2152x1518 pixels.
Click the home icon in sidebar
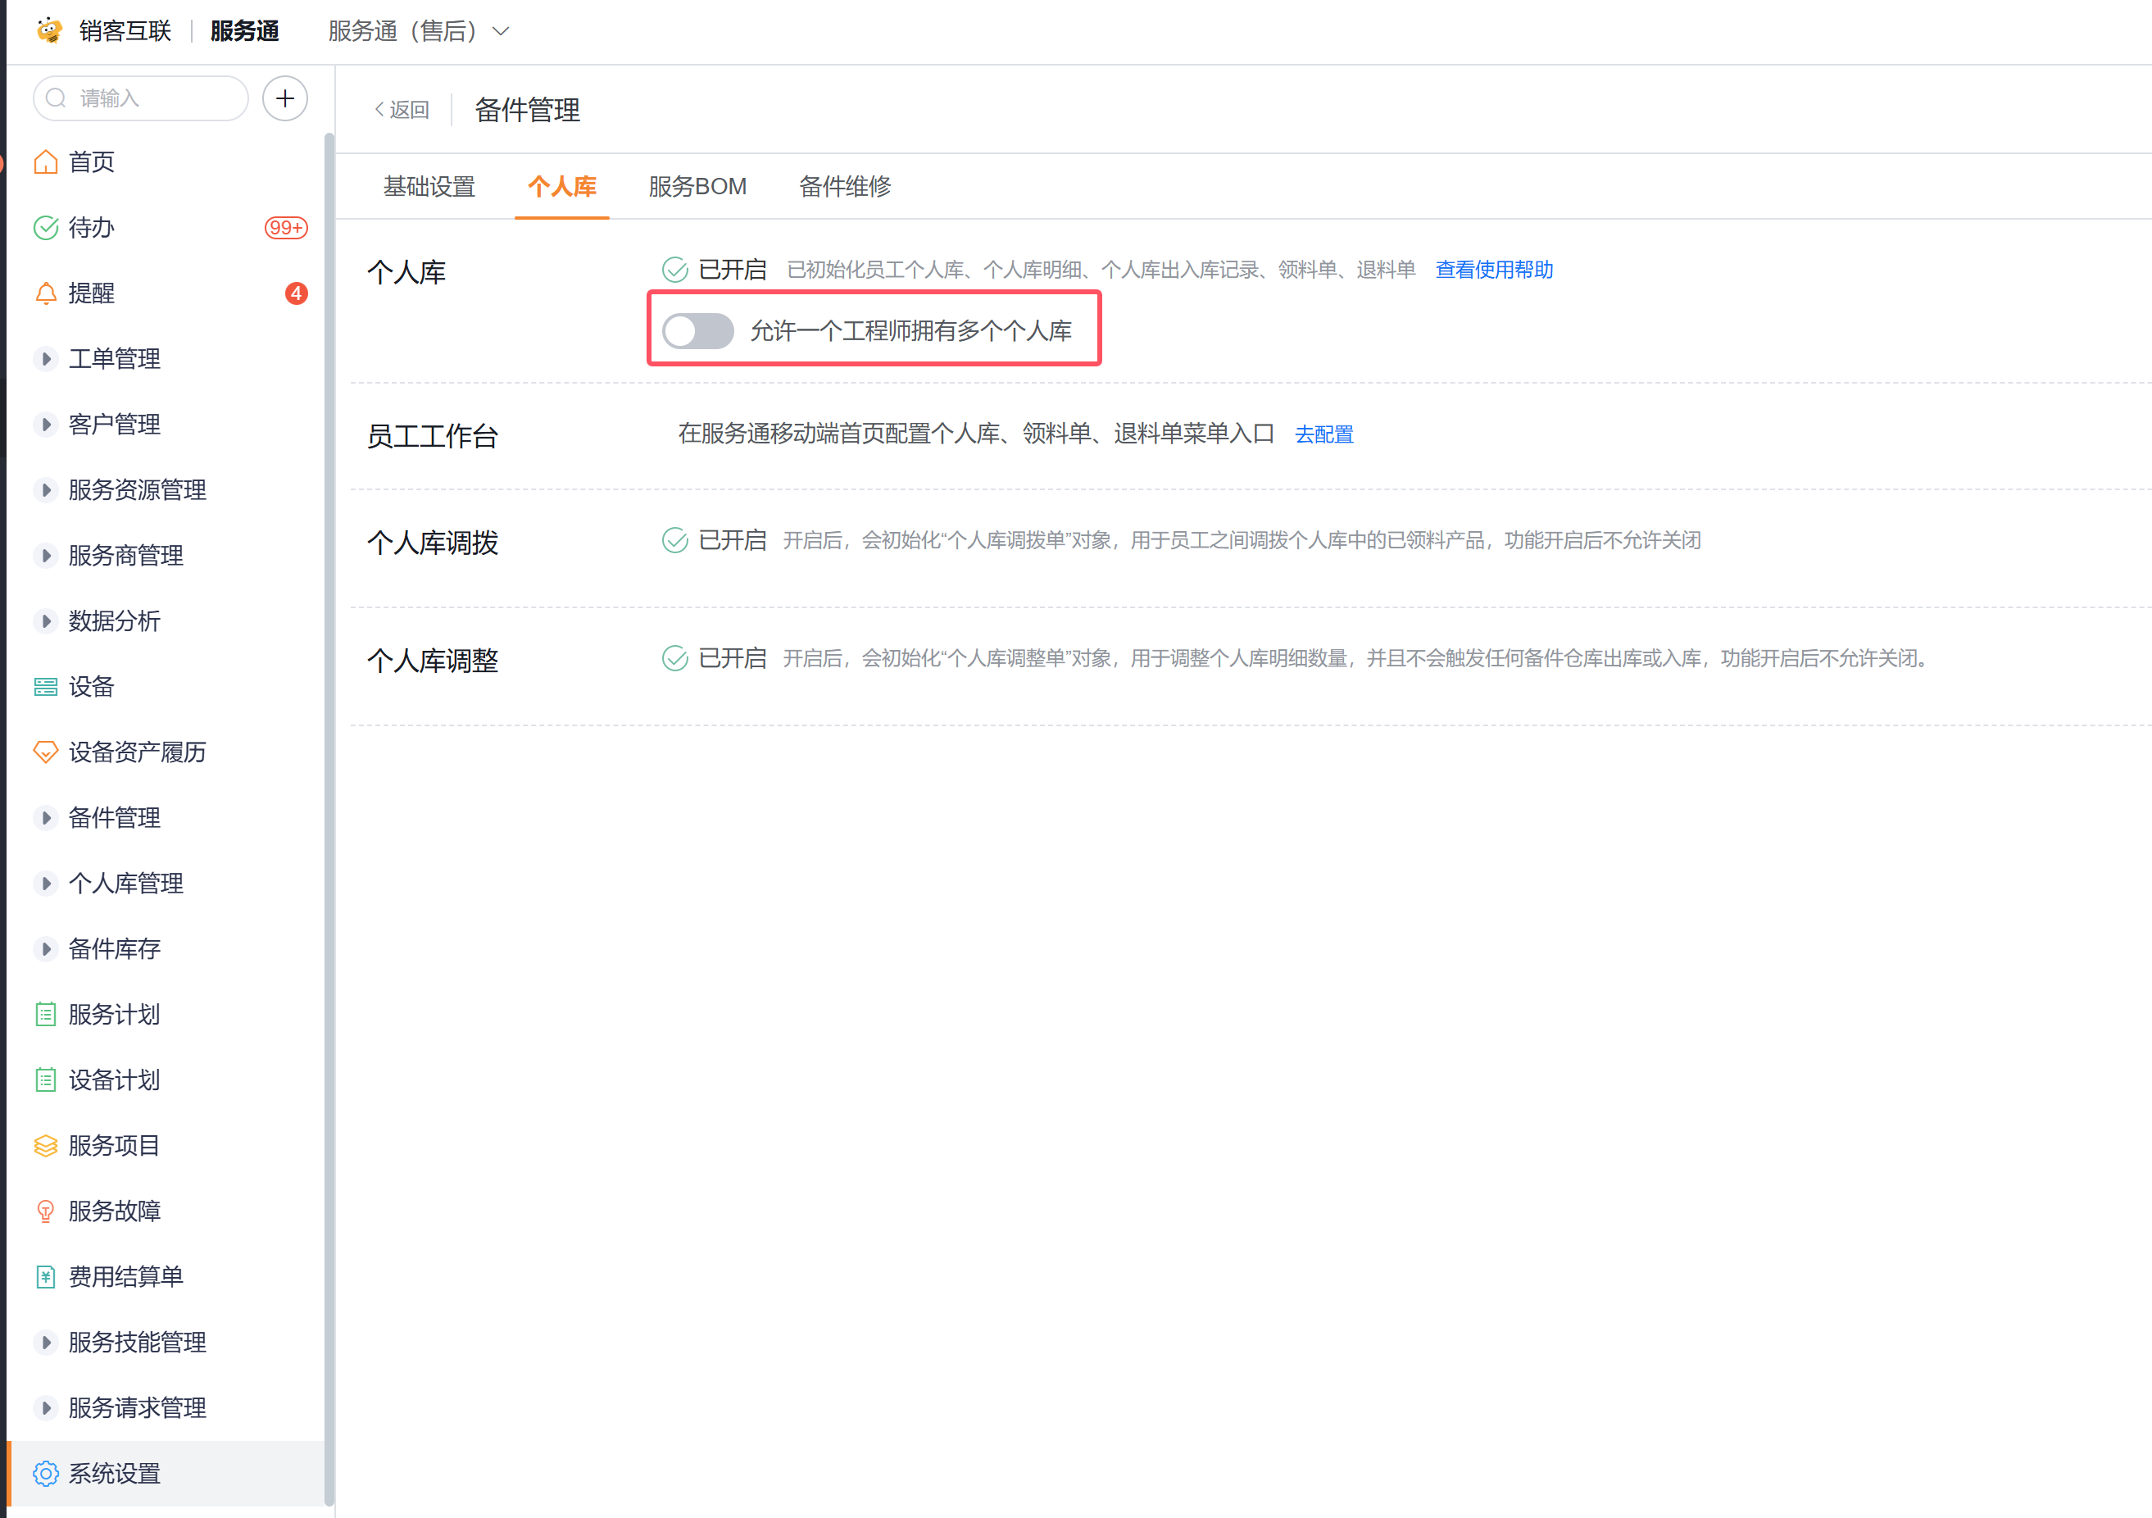coord(45,162)
